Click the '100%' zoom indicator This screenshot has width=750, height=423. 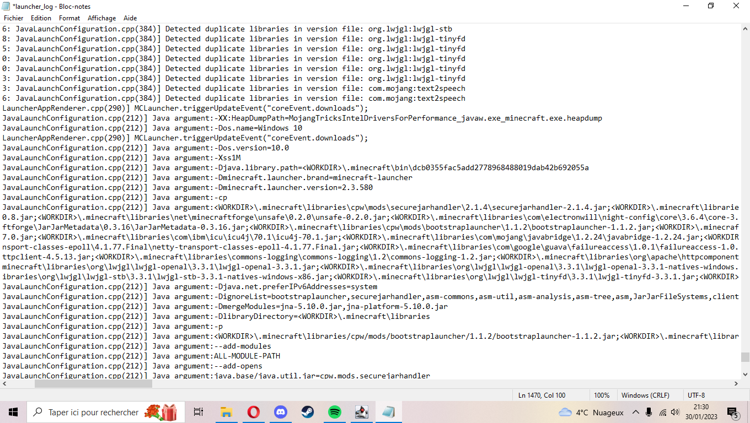602,395
